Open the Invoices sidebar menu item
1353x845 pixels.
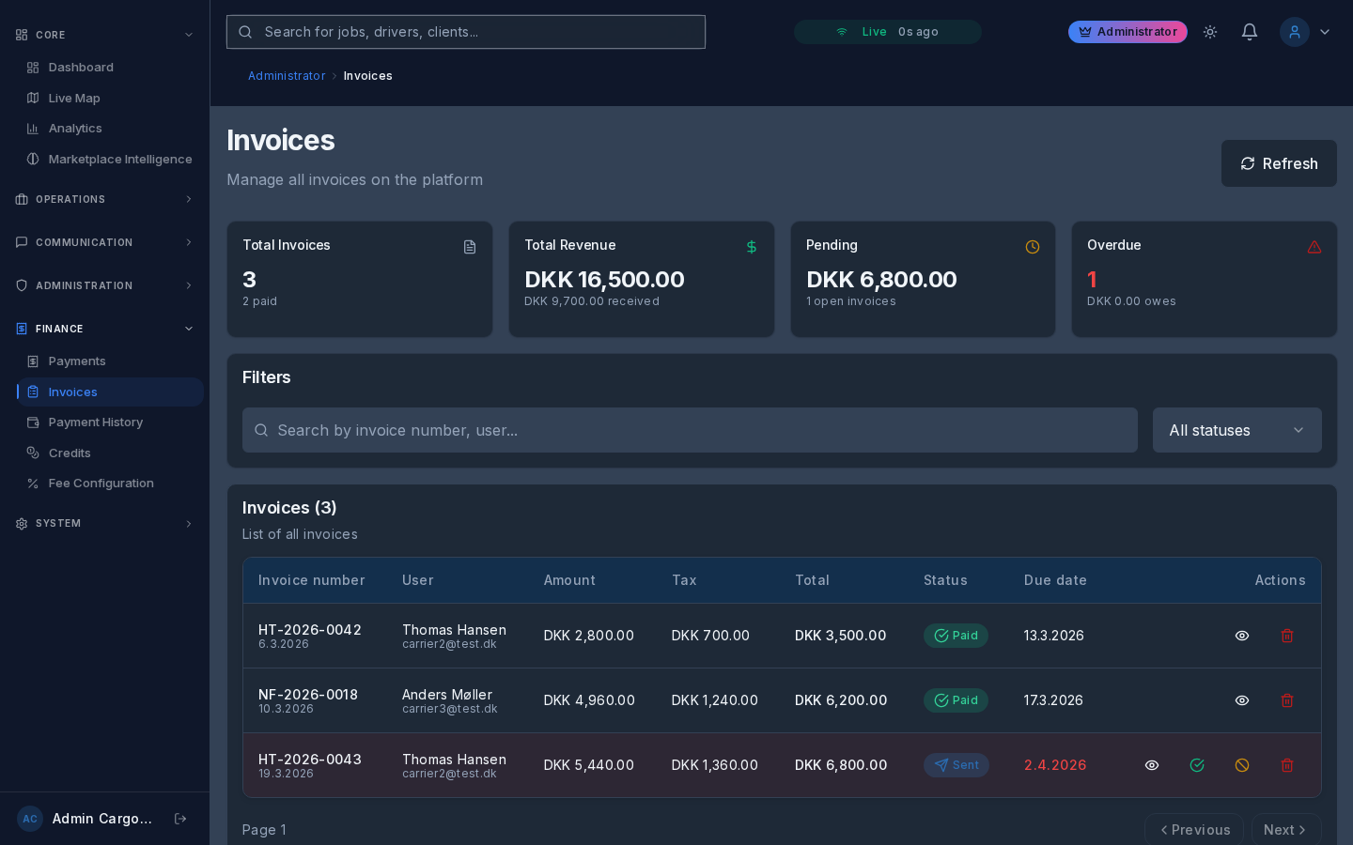tap(72, 392)
